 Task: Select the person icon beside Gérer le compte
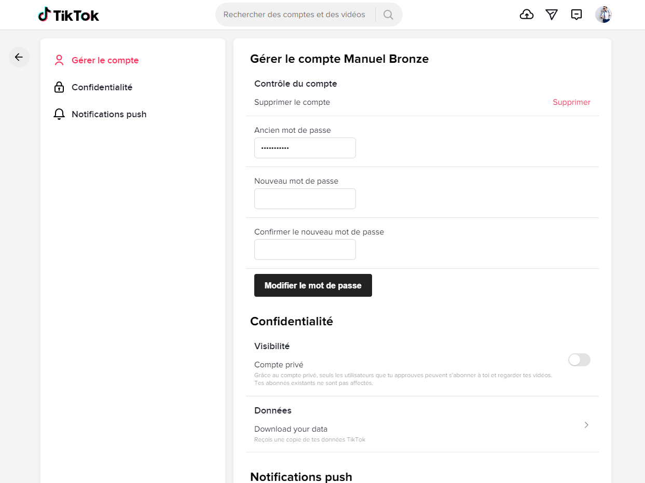[x=59, y=60]
